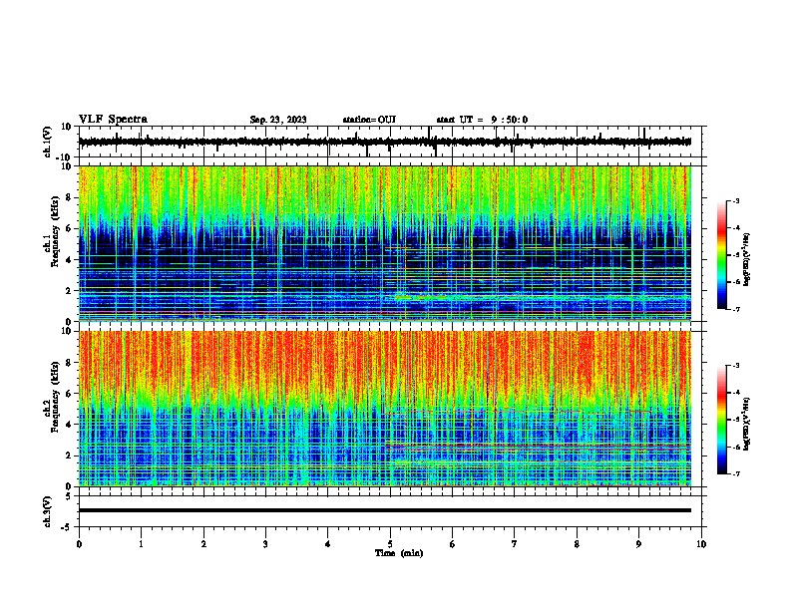Click the "2" kHz tick of ch.1 spectrogram
This screenshot has height=610, width=790.
(69, 291)
